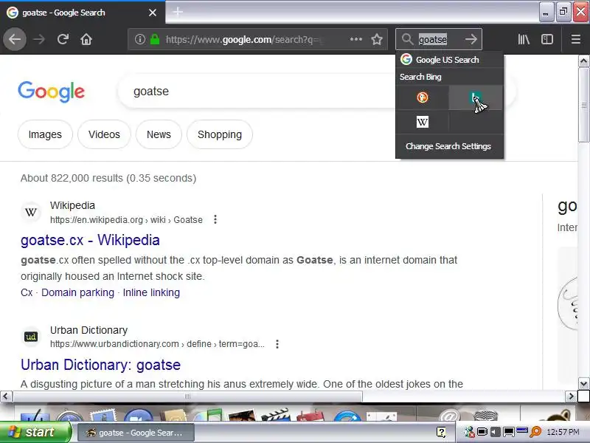
Task: Click the browser search bar text field
Action: pyautogui.click(x=438, y=39)
